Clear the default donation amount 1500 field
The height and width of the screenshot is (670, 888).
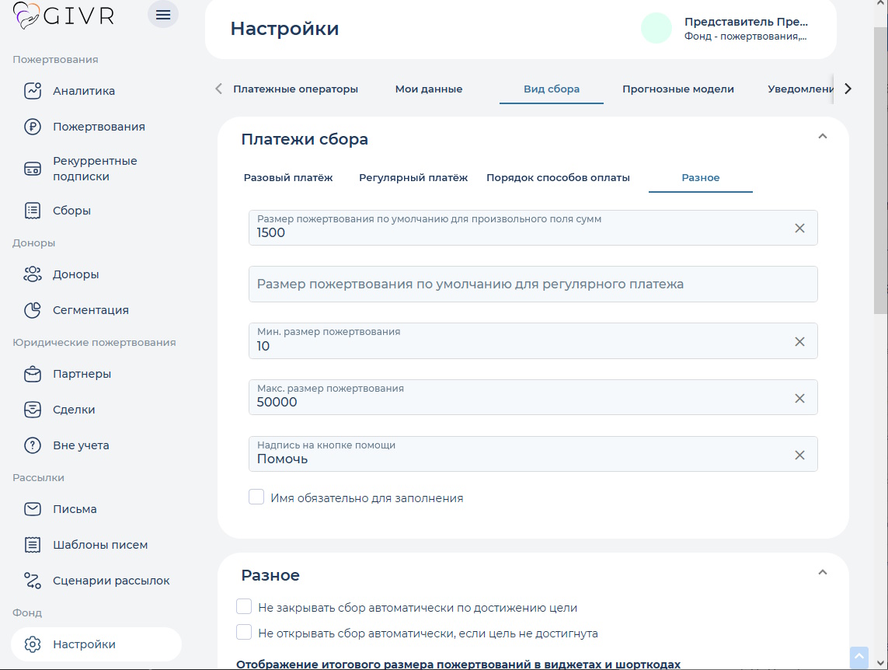(799, 229)
